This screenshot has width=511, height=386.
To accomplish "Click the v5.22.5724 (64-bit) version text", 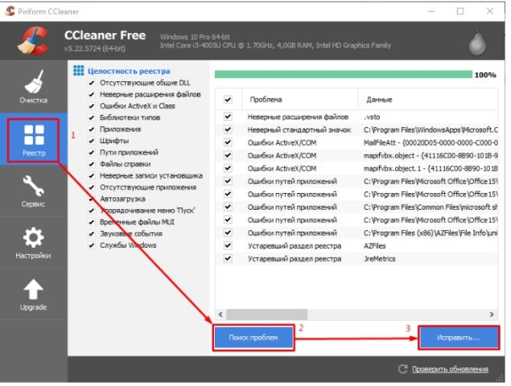I will tap(94, 48).
